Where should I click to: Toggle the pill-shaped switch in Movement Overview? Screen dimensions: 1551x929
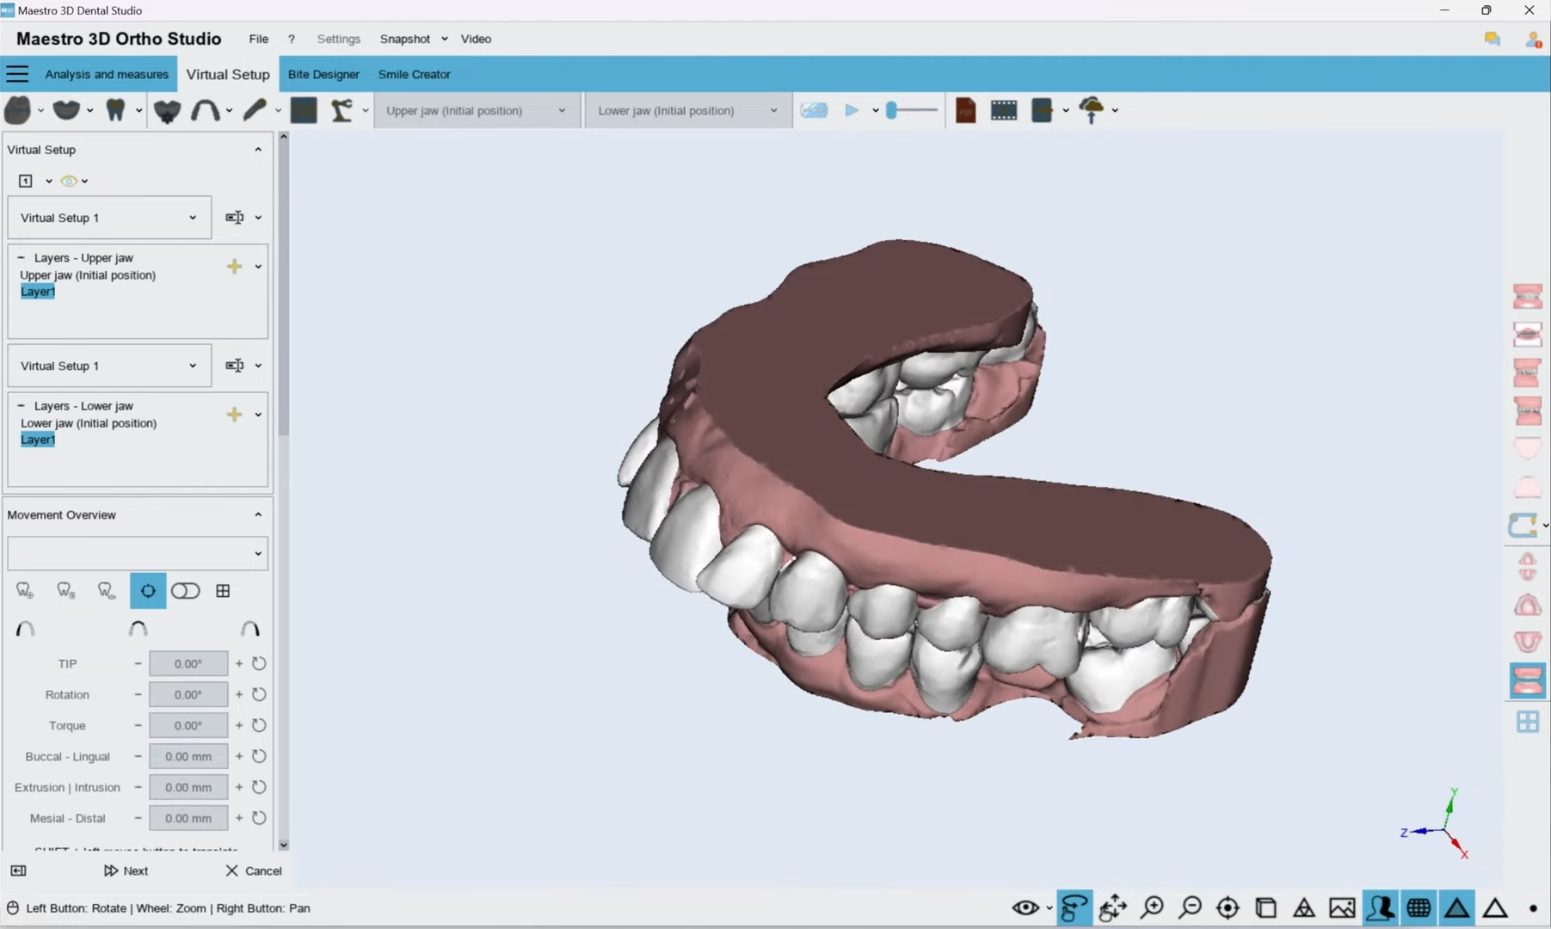185,591
